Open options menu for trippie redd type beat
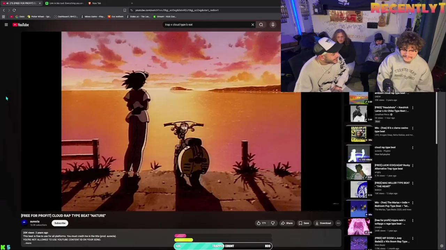The height and width of the screenshot is (250, 446). pos(413,220)
